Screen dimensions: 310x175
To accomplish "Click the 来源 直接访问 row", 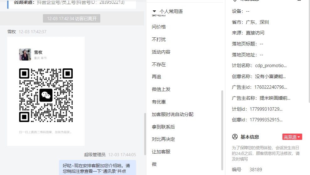I will point(248,33).
